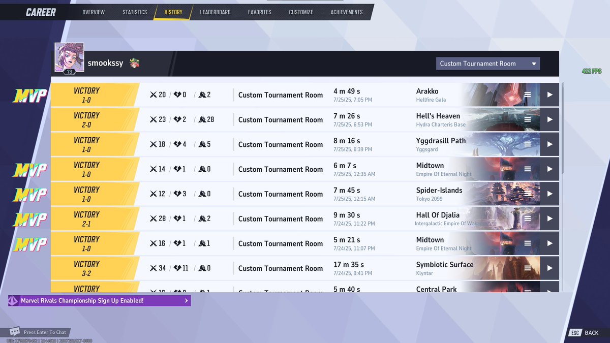This screenshot has height=343, width=610.
Task: Click smookssy player avatar
Action: (x=69, y=57)
